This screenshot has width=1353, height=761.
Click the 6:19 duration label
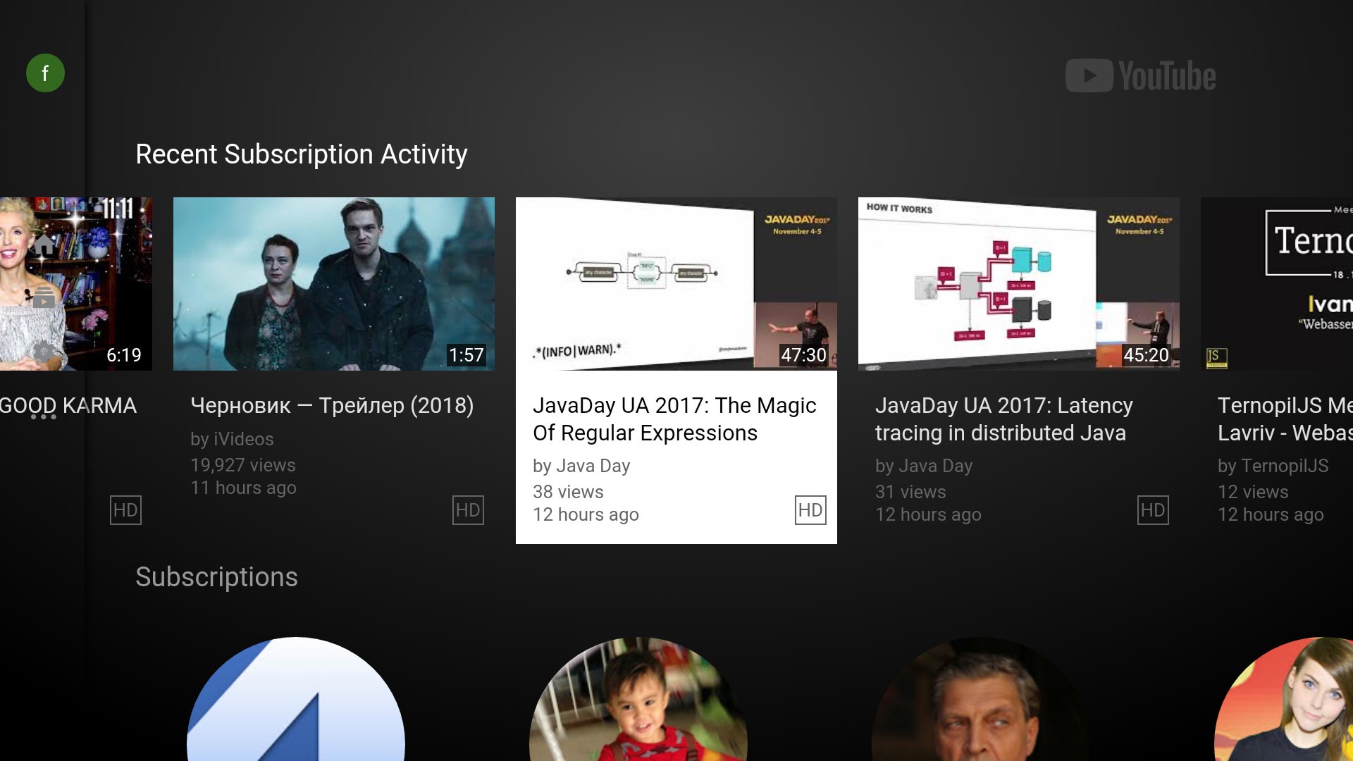[124, 355]
